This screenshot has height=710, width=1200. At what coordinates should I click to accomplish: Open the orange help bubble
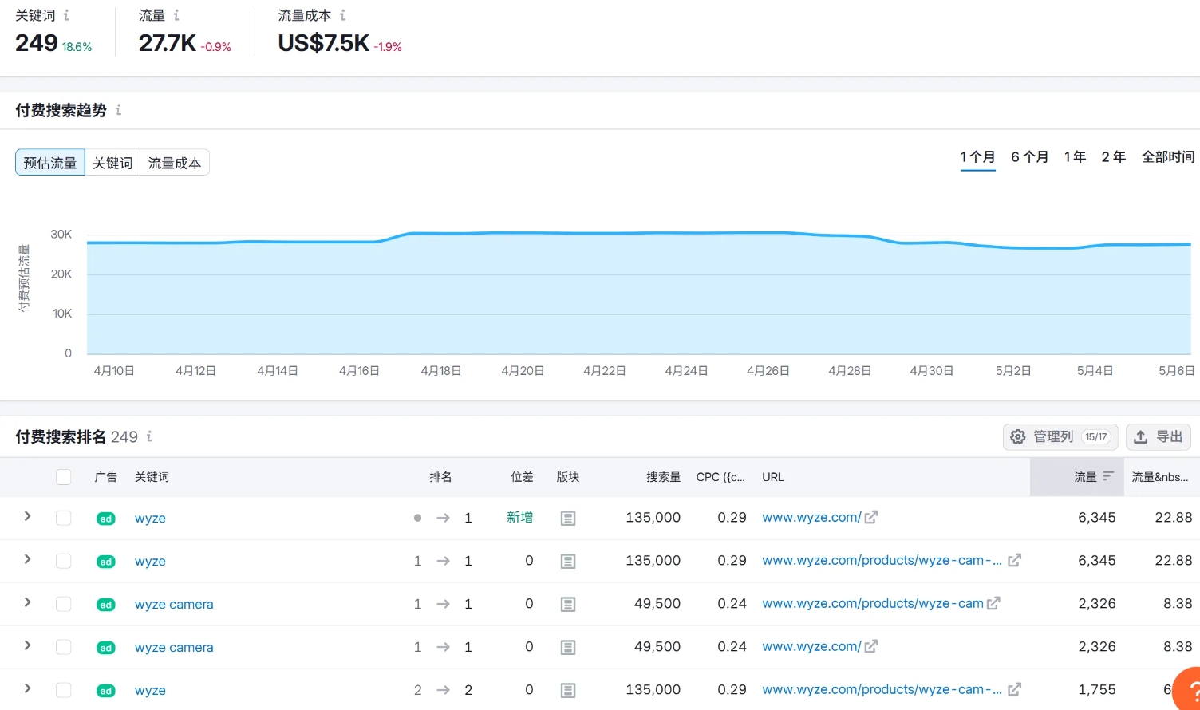[1188, 688]
